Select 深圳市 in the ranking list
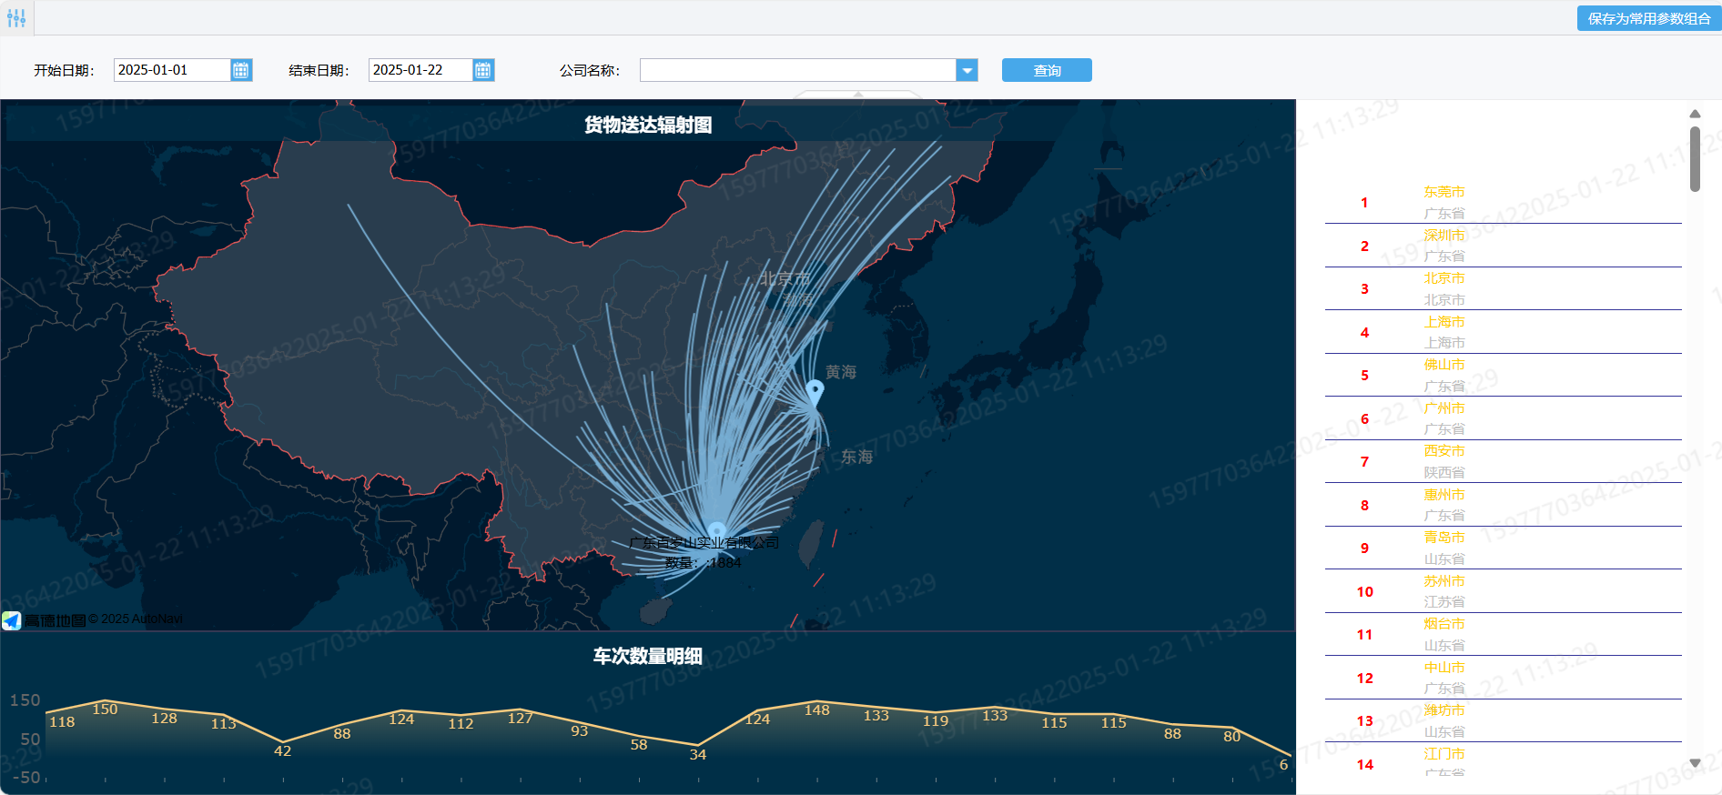The height and width of the screenshot is (795, 1722). click(x=1444, y=235)
